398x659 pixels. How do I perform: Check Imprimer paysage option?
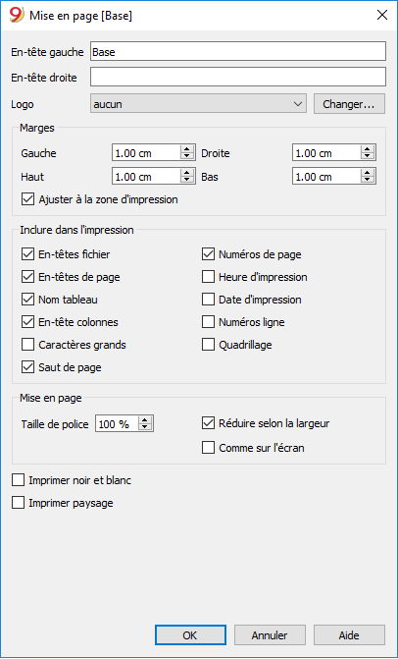click(18, 503)
